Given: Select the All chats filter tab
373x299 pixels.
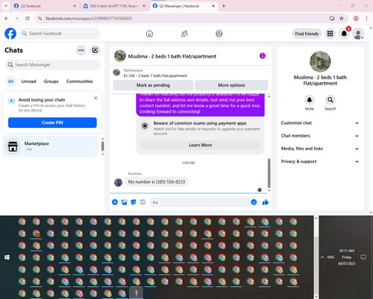Looking at the screenshot, I should 10,81.
